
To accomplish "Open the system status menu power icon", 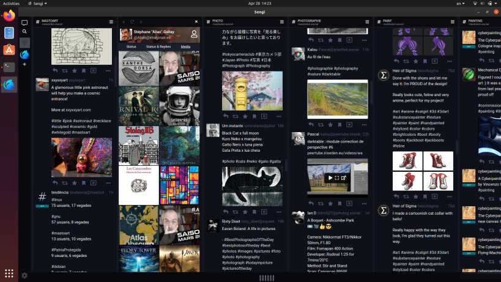I will tap(490, 4).
